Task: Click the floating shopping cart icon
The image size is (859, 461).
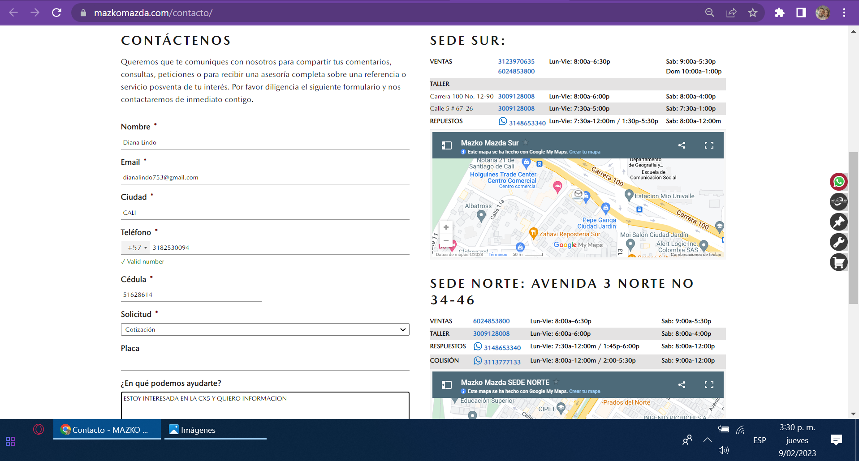Action: [839, 262]
